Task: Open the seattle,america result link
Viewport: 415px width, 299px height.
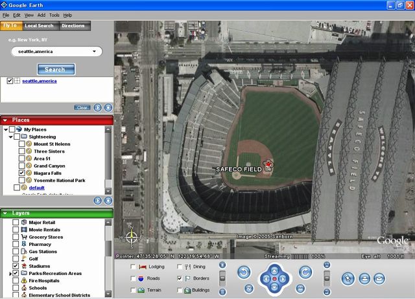Action: pyautogui.click(x=40, y=81)
